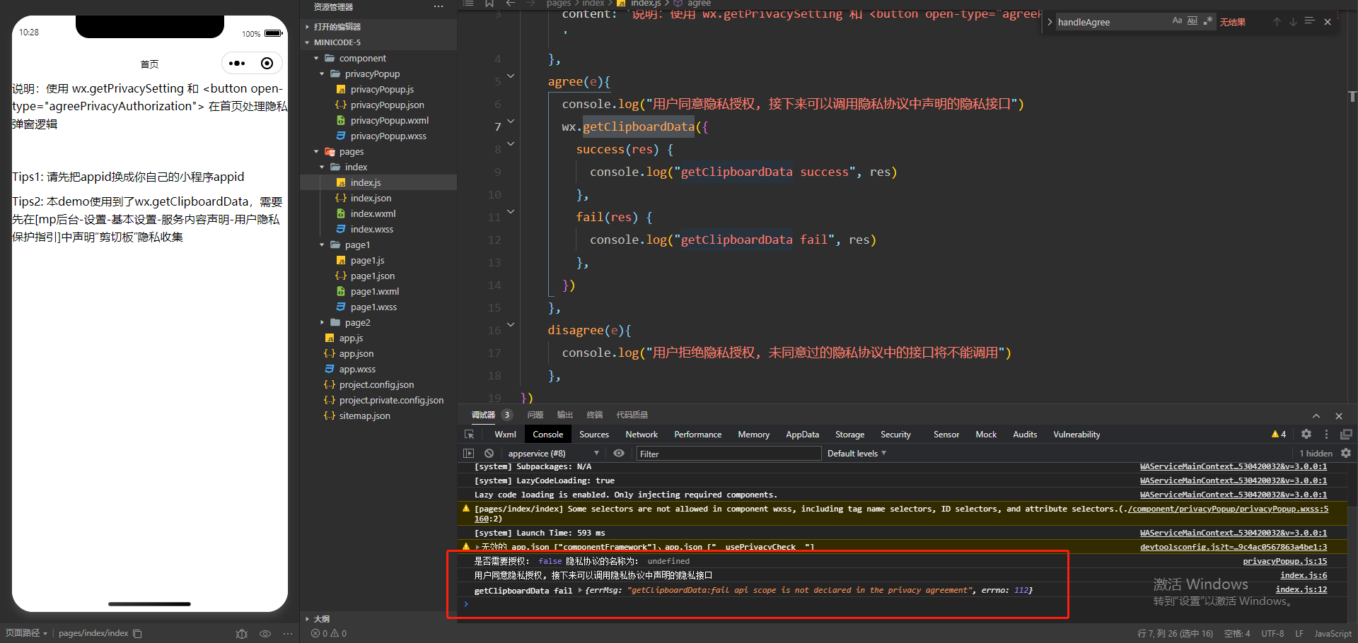This screenshot has width=1358, height=643.
Task: Open console settings gear
Action: click(1346, 454)
